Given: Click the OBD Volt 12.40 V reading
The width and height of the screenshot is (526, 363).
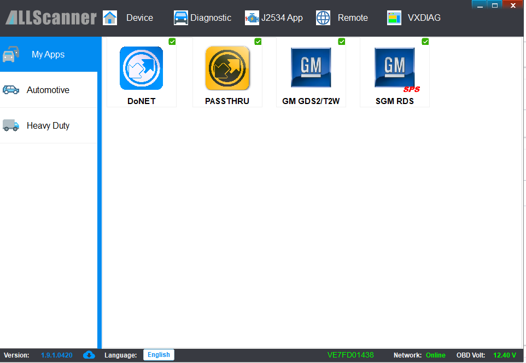Looking at the screenshot, I should (486, 355).
